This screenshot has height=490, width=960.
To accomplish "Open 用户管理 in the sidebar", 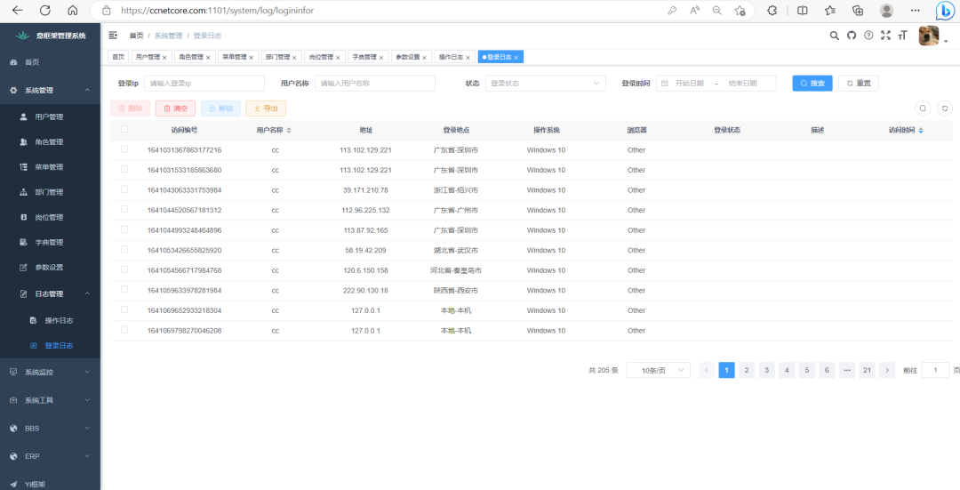I will (x=49, y=116).
